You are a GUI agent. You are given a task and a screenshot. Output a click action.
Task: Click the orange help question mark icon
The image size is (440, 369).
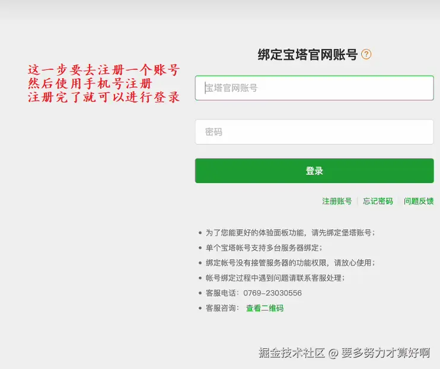pos(366,54)
